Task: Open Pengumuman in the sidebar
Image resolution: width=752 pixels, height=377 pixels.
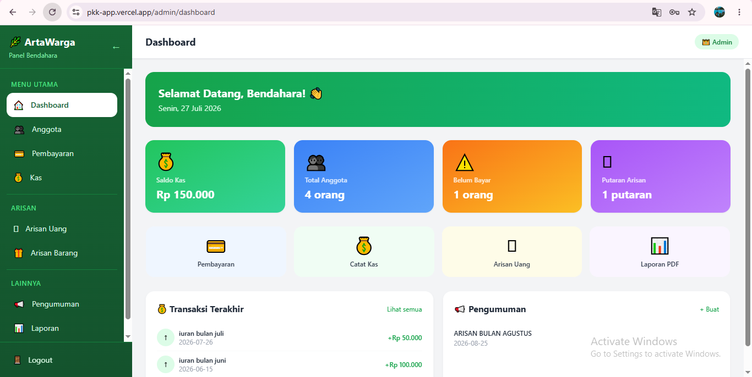Action: tap(62, 304)
